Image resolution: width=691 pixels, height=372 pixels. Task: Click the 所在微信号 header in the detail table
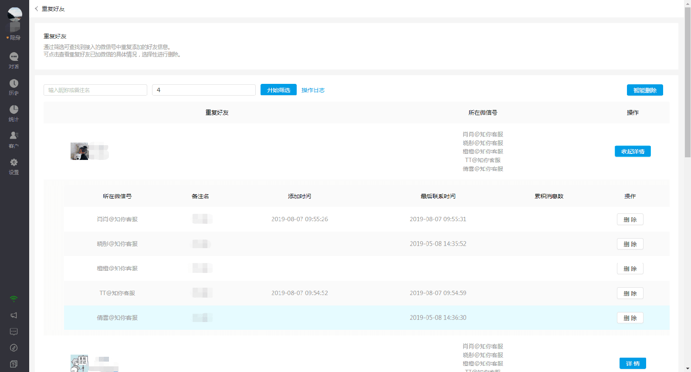[x=117, y=196]
